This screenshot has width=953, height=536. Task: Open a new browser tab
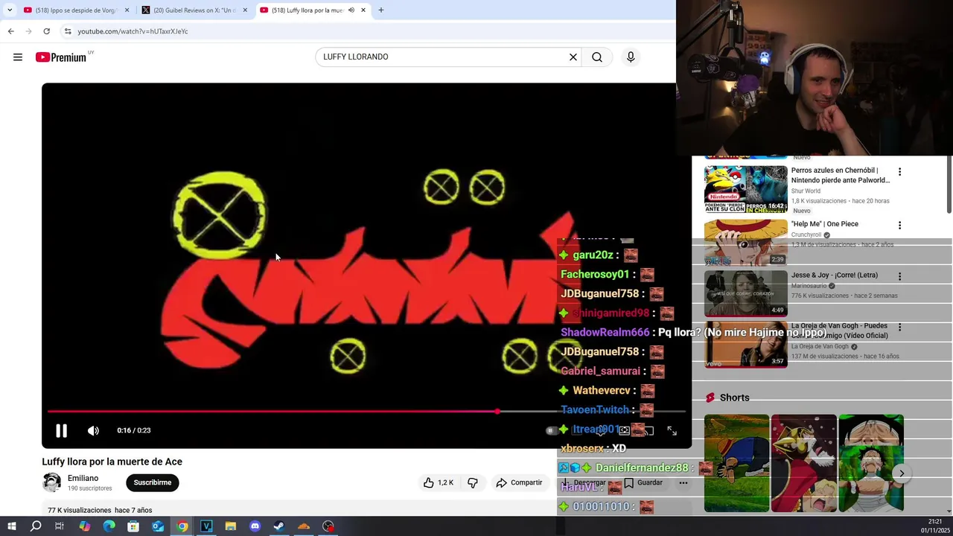click(381, 10)
